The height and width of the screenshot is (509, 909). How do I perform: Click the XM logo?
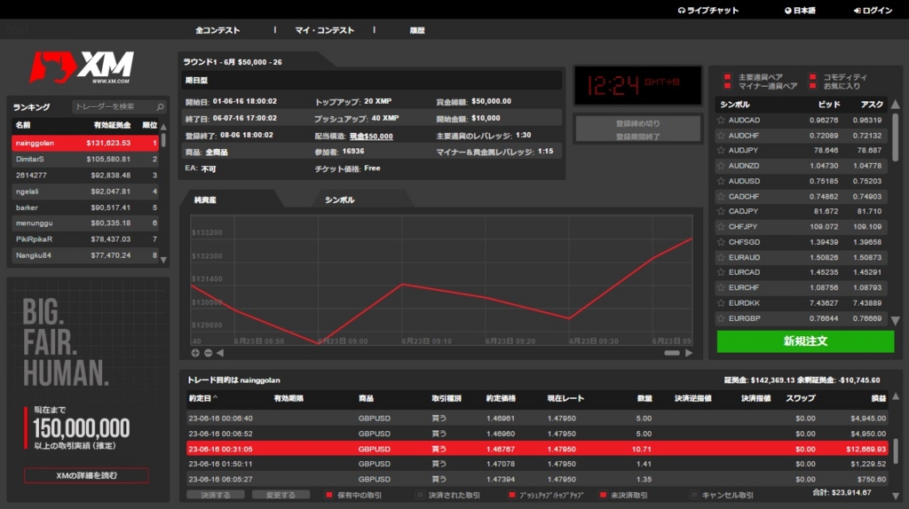point(82,67)
